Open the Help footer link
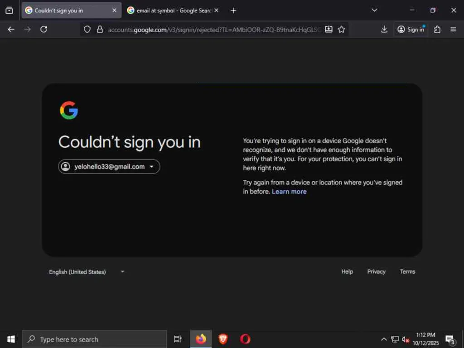464x348 pixels. (347, 272)
